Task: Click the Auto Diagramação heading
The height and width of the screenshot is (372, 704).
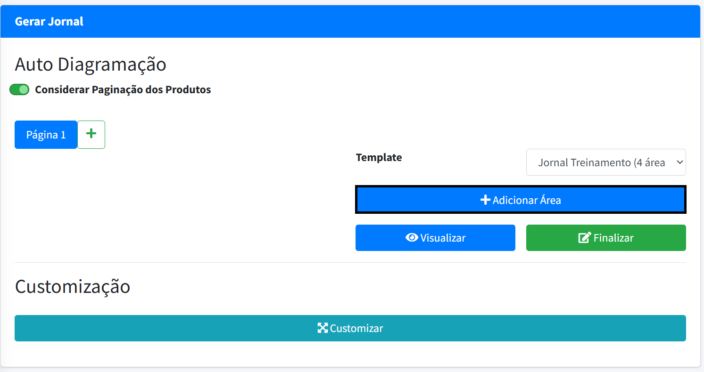Action: tap(91, 65)
